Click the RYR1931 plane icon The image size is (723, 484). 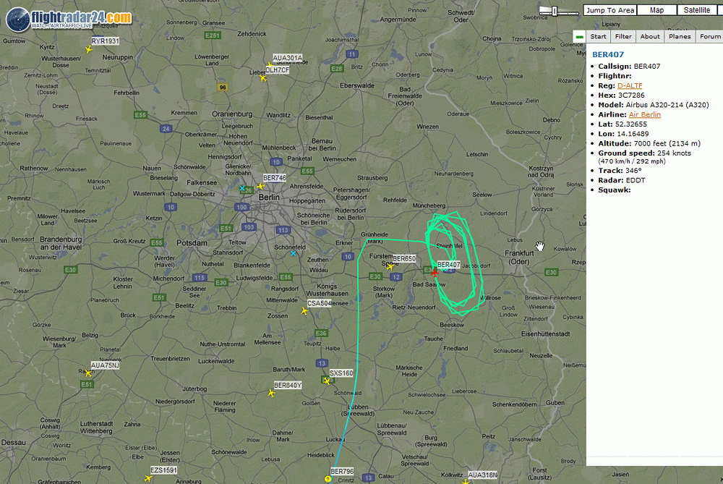click(x=88, y=49)
